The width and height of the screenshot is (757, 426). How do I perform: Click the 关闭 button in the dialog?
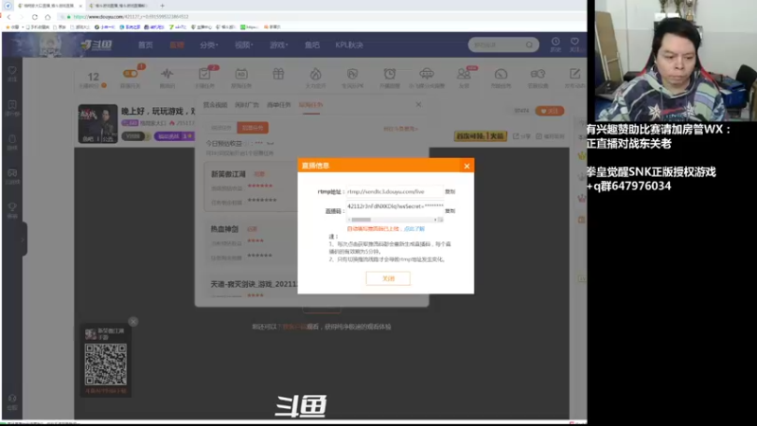[388, 278]
